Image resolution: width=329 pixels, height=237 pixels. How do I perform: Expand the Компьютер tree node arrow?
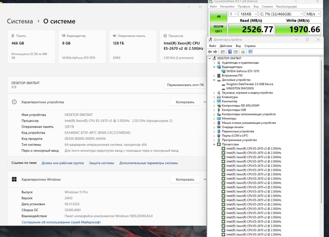214,101
